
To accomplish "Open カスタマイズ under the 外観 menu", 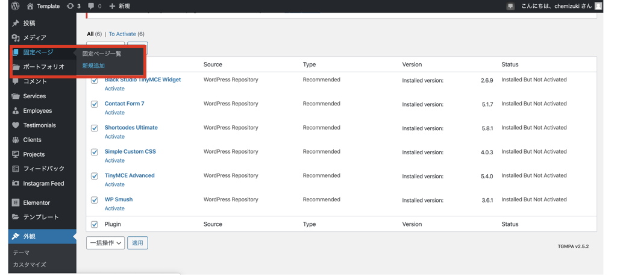I will 30,265.
